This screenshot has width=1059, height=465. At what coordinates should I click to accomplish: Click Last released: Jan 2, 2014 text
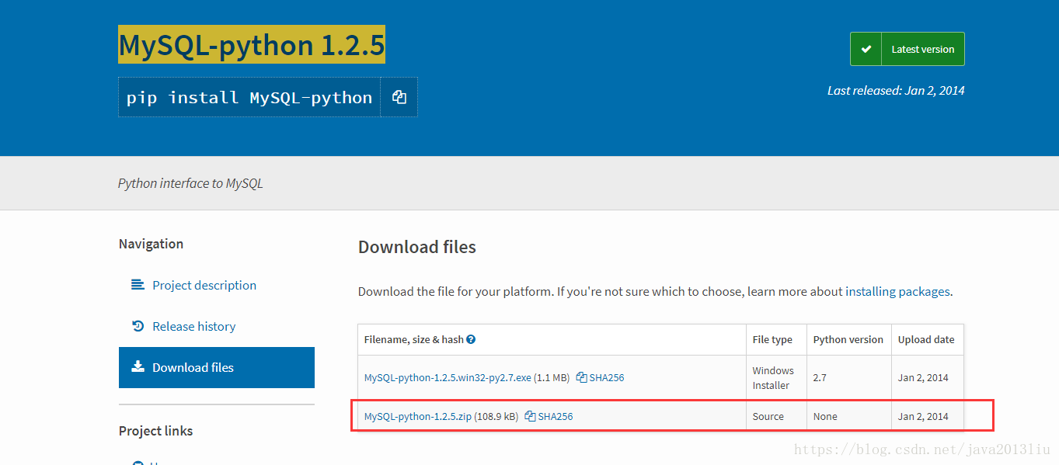tap(896, 90)
